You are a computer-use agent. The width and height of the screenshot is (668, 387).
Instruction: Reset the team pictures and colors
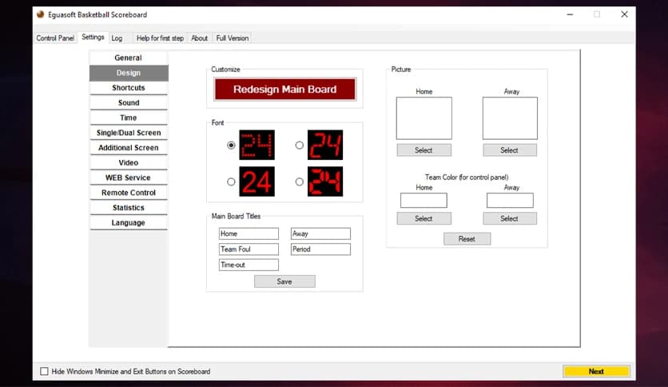pyautogui.click(x=467, y=239)
